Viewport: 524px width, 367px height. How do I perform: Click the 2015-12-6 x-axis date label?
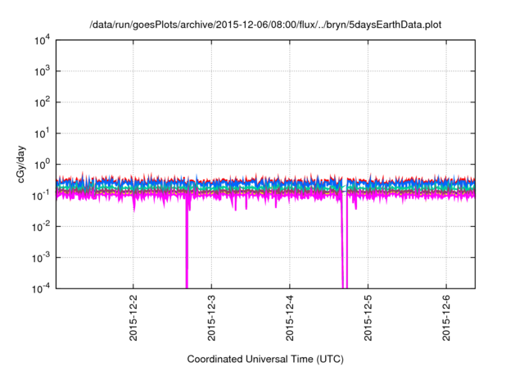point(446,318)
